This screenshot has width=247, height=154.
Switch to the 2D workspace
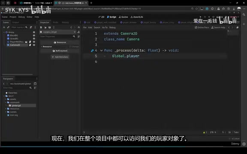click(x=101, y=17)
